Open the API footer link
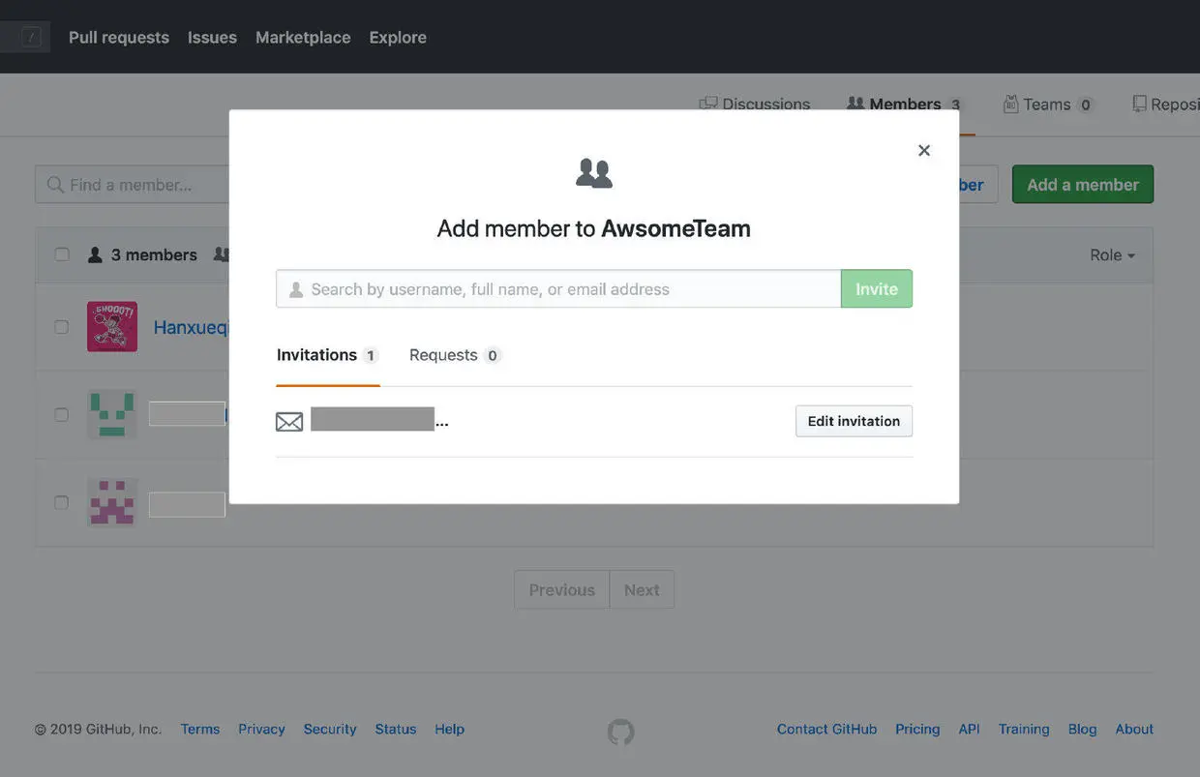Screen dimensions: 1200x777 [x=969, y=729]
